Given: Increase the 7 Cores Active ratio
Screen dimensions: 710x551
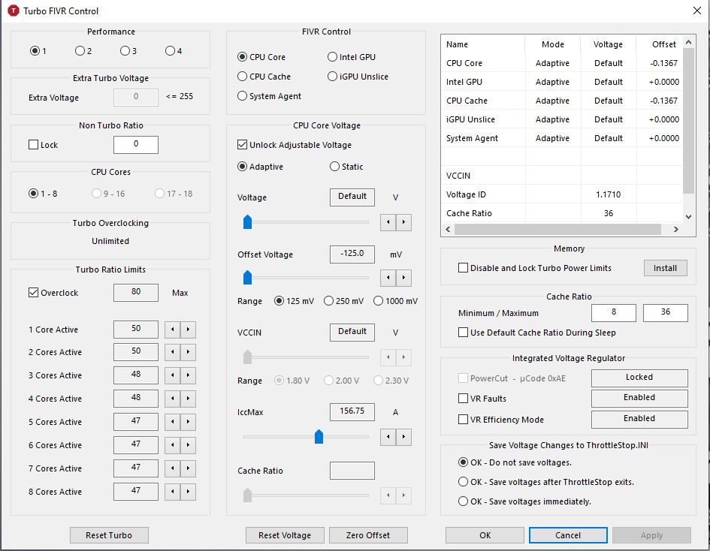Looking at the screenshot, I should [x=188, y=468].
